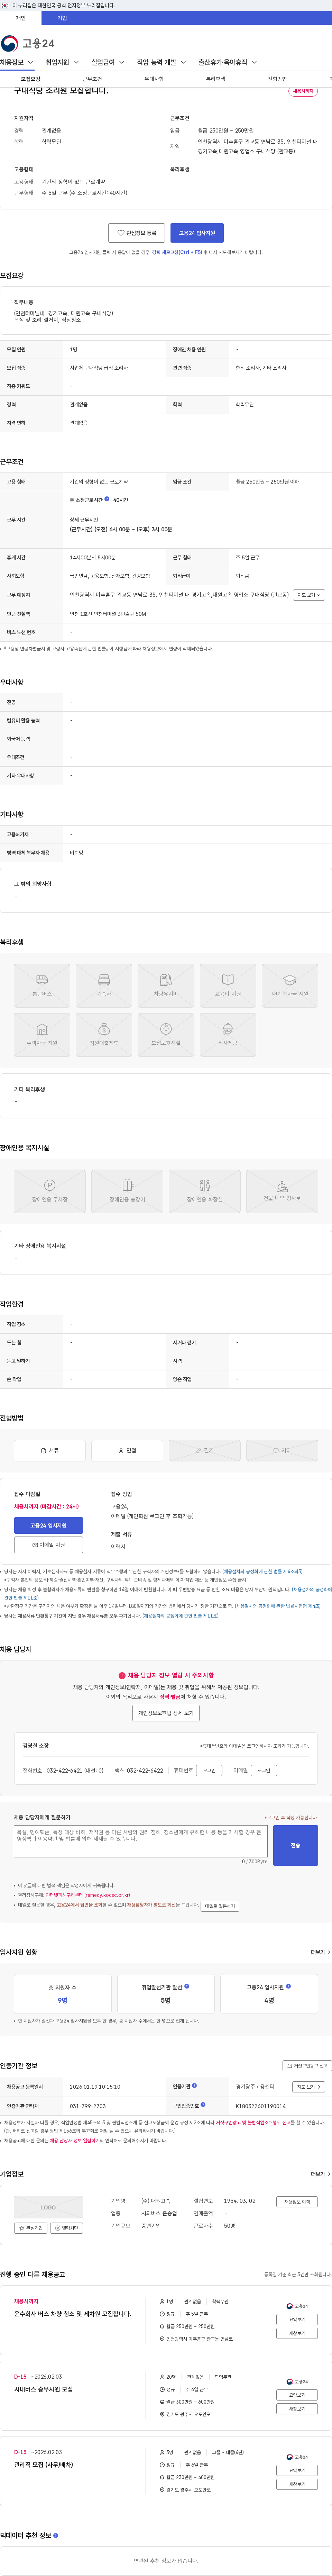
Task: Expand the 직업 능력 개발 menu
Action: [161, 62]
